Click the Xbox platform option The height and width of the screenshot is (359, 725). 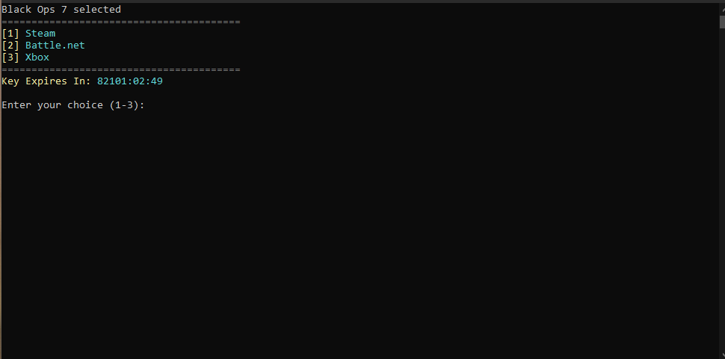point(37,57)
